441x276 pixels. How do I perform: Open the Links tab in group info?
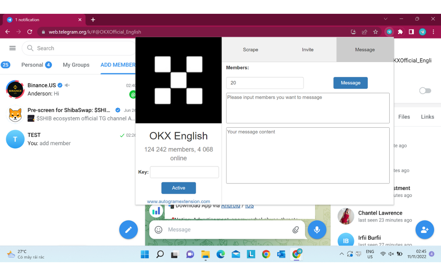(x=428, y=117)
